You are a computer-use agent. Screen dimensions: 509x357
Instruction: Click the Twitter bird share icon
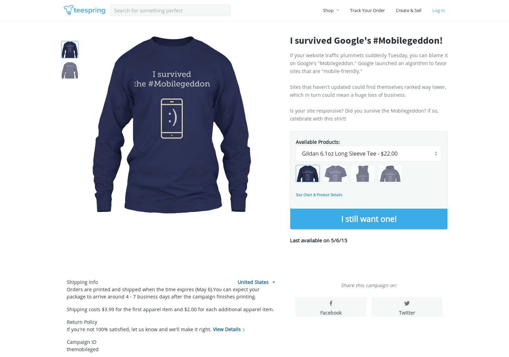click(x=407, y=303)
